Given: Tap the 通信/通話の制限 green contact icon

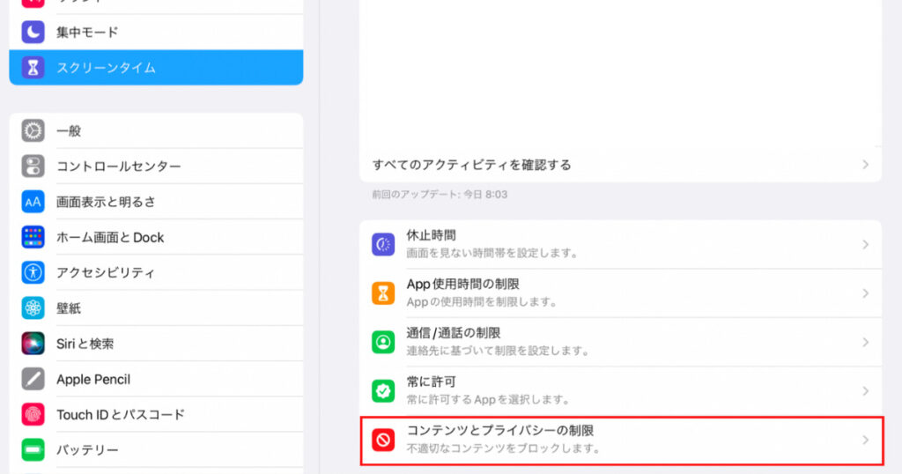Looking at the screenshot, I should 383,342.
